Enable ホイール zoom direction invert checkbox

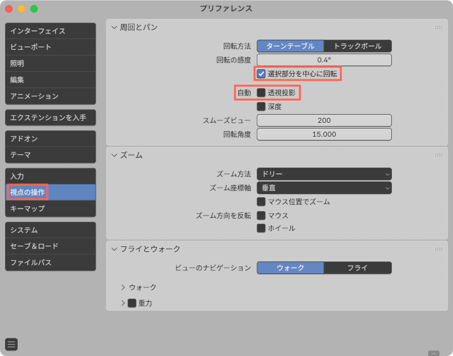tap(261, 228)
